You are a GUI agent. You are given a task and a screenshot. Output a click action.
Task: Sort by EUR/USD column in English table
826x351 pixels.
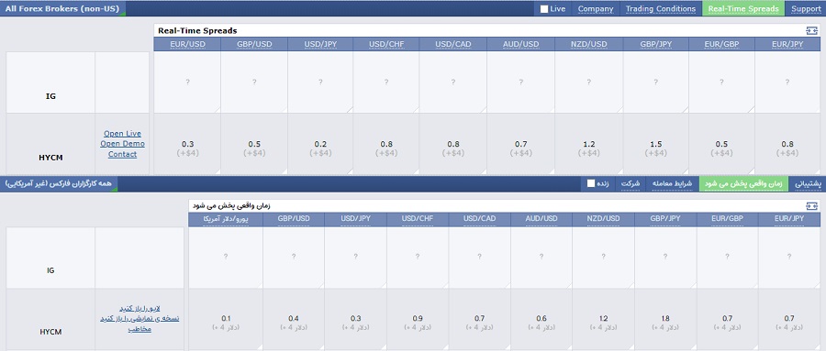pyautogui.click(x=187, y=44)
